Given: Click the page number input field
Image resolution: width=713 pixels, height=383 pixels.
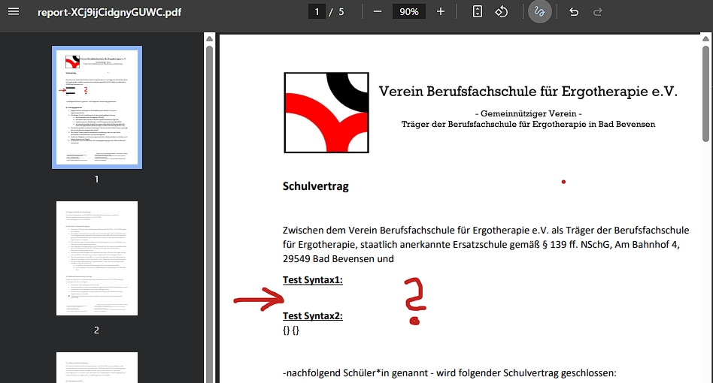Looking at the screenshot, I should [317, 12].
